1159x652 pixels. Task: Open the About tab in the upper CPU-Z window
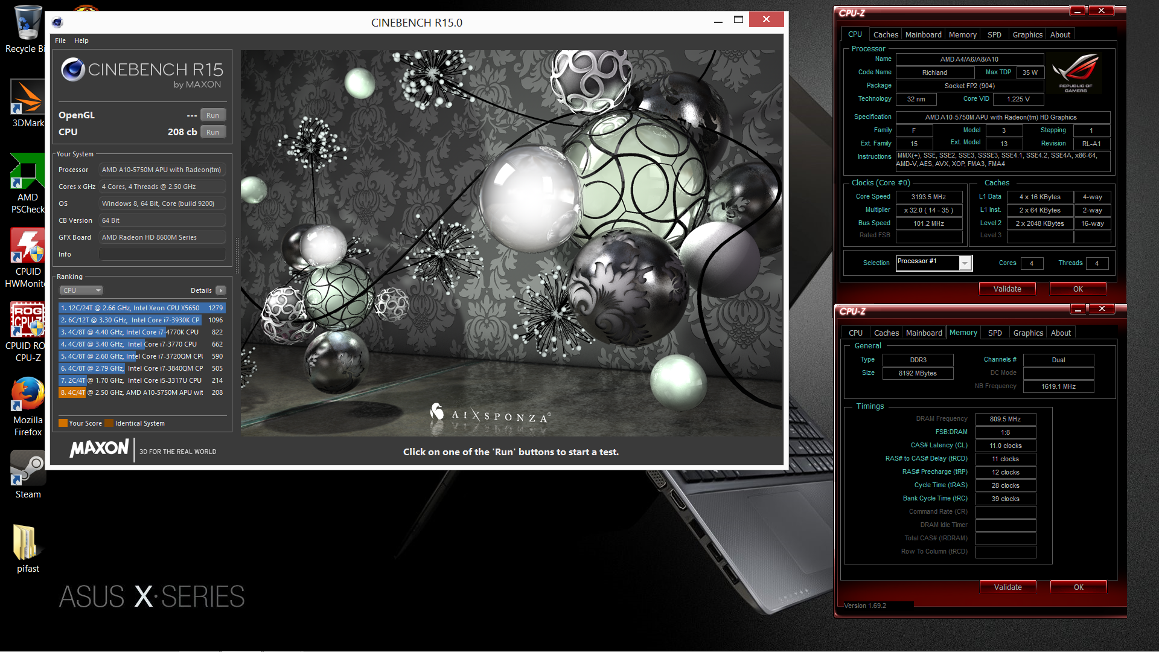[1060, 35]
